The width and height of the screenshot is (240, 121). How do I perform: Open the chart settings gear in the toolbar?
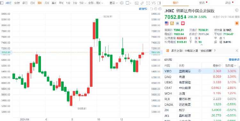tap(122, 3)
